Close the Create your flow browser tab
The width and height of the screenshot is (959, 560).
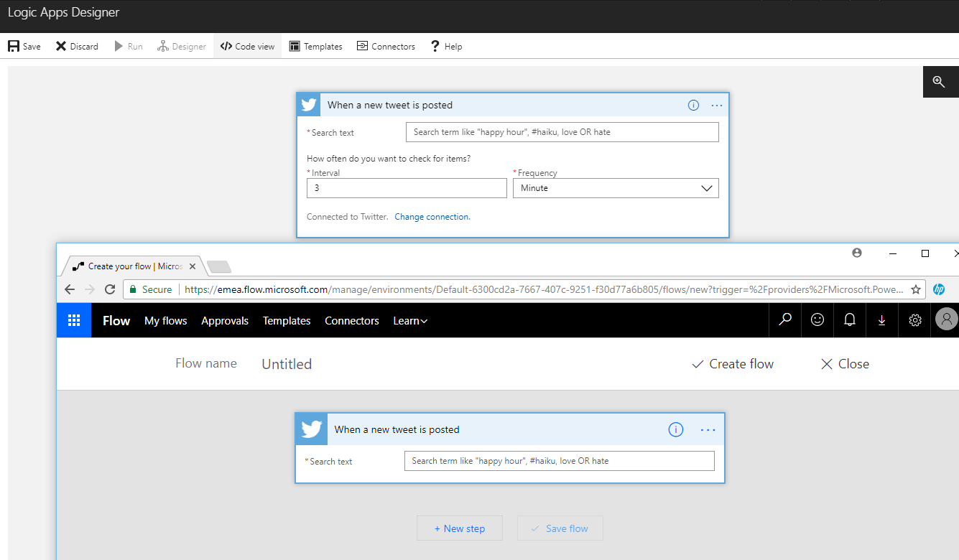[x=193, y=266]
